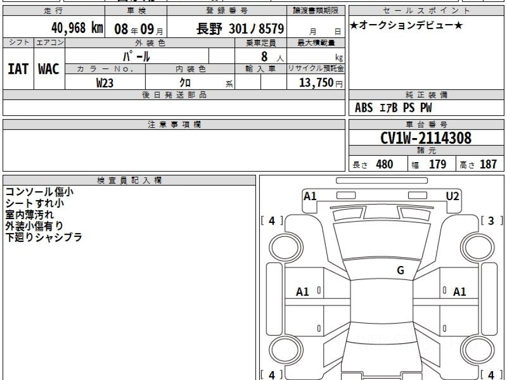Select the 下廻りシャシブラ inspector note
507x380 pixels.
click(x=44, y=237)
